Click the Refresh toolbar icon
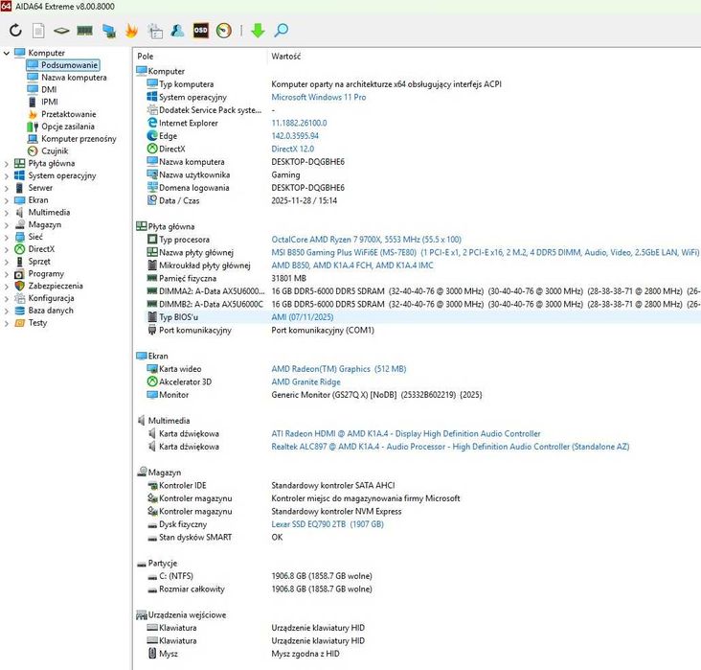 click(15, 31)
